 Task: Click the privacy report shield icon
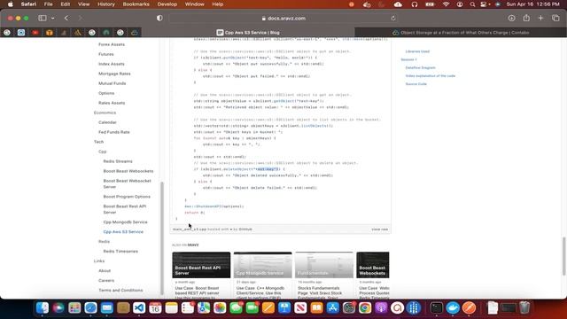(159, 18)
